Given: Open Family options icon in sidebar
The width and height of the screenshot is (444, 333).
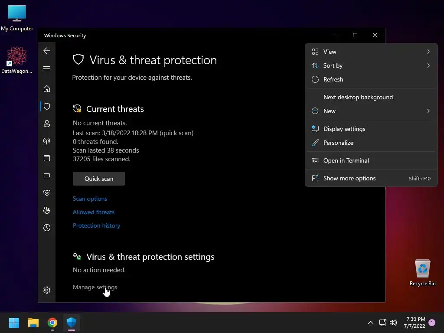Looking at the screenshot, I should [x=47, y=210].
